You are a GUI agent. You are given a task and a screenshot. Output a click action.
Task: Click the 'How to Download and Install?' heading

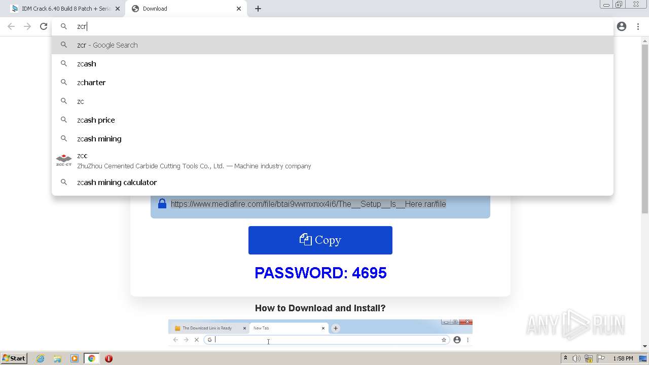click(x=320, y=308)
